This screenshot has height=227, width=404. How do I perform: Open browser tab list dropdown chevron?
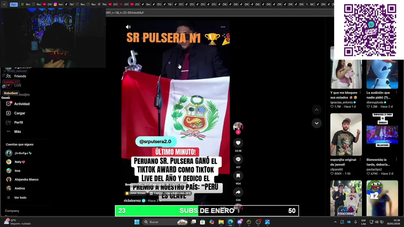[x=4, y=4]
